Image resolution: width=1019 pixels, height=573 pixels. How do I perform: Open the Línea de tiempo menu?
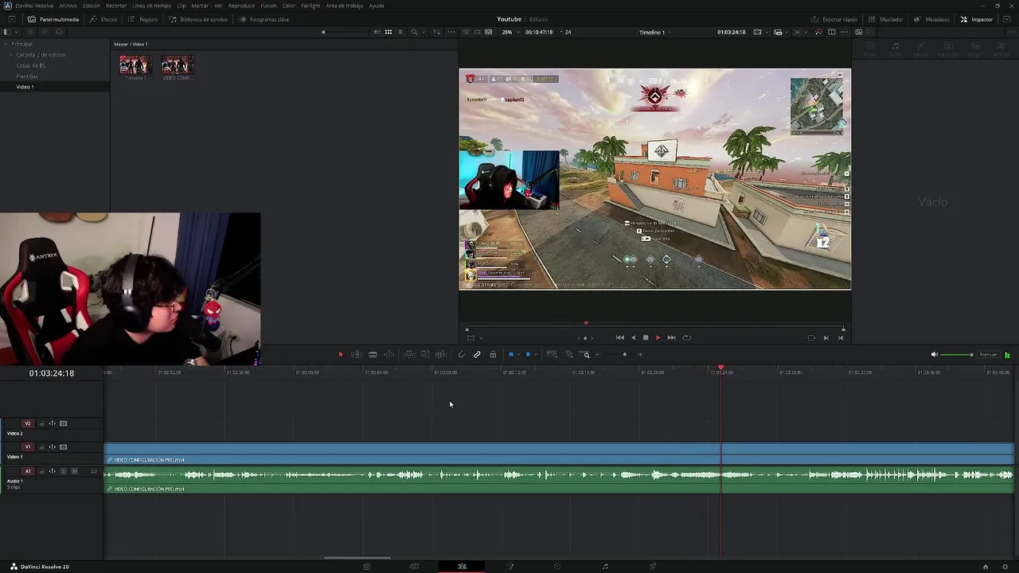[x=151, y=6]
